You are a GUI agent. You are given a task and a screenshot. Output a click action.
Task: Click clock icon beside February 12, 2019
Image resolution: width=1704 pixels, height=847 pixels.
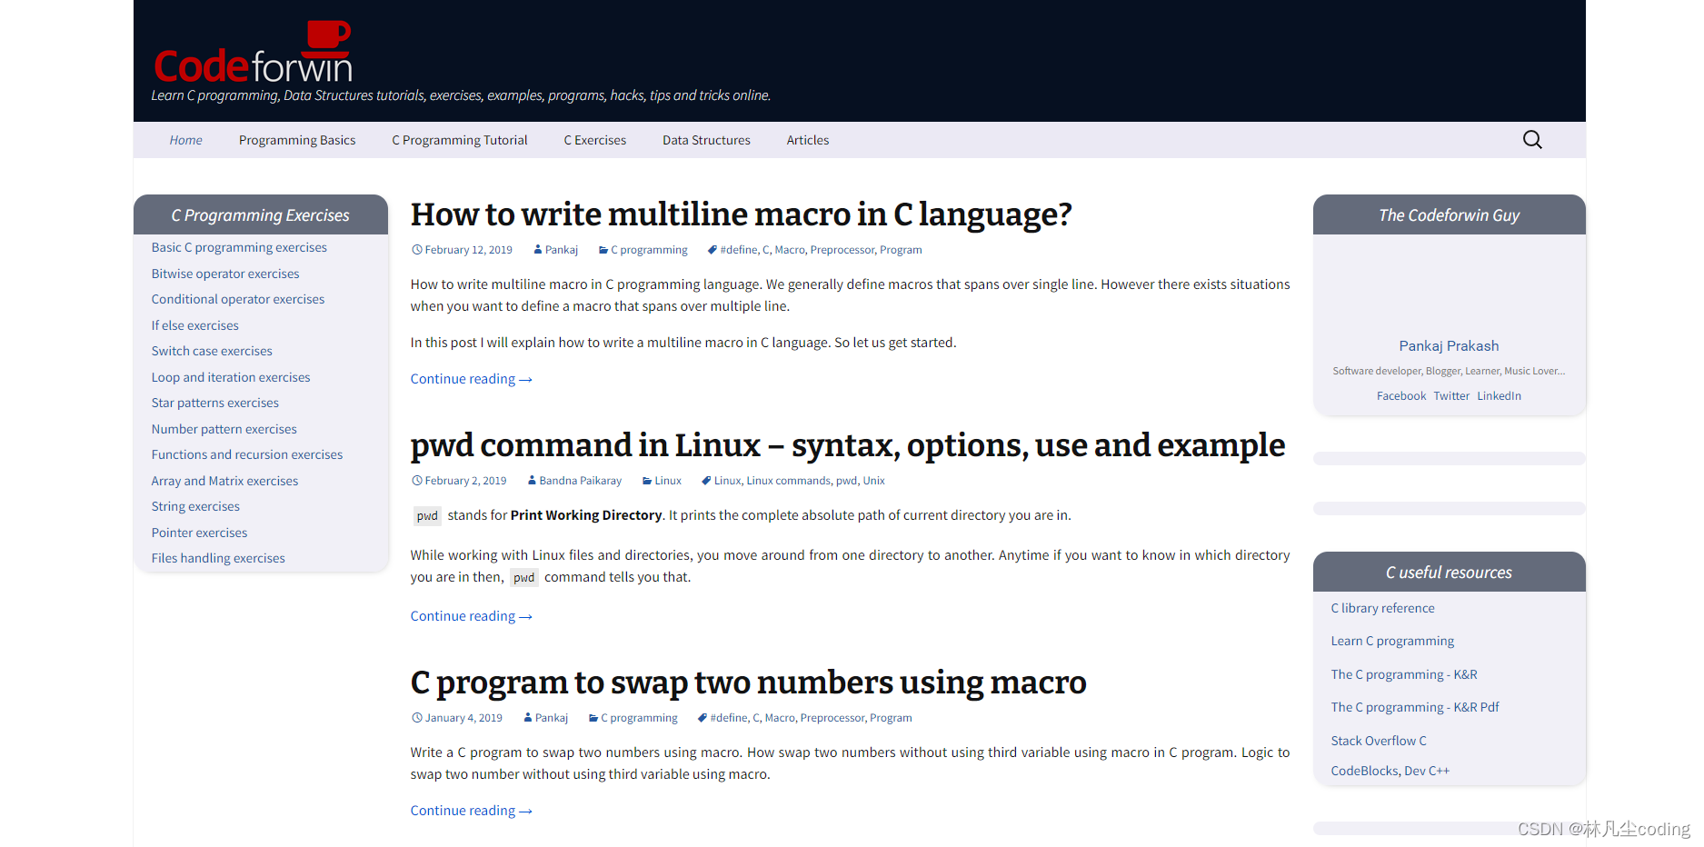(416, 250)
